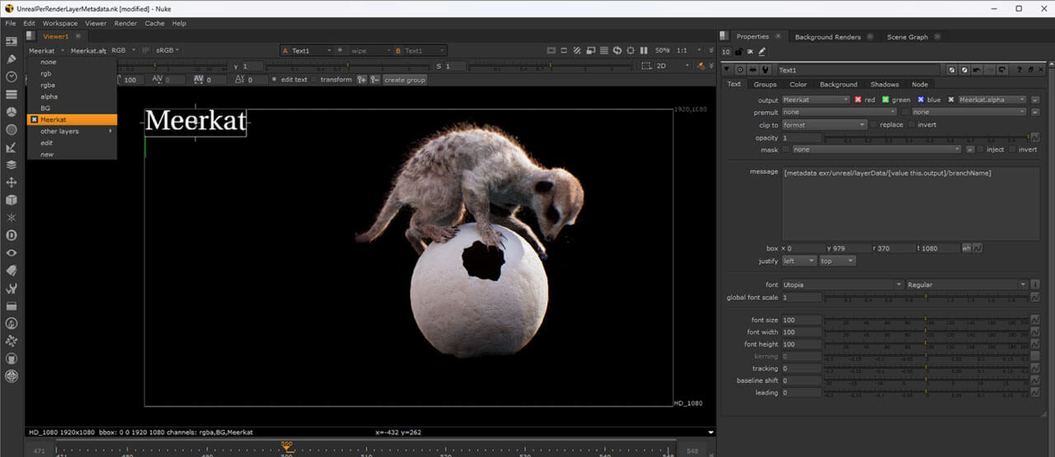Screen dimensions: 1055x457
Task: Open the Channel nodes stacked-lines icon
Action: [x=12, y=93]
